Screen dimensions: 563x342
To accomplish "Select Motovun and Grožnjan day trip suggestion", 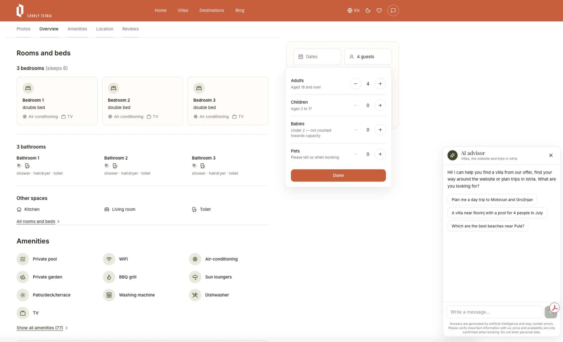I will click(x=492, y=200).
